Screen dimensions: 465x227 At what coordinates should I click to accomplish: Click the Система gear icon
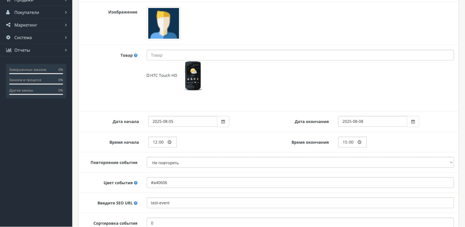click(8, 37)
